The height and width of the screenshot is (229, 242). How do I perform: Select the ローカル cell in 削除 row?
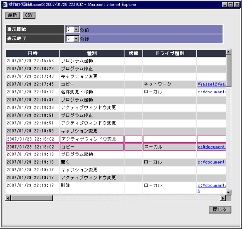170,188
